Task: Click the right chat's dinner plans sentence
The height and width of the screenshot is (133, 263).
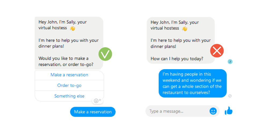Action: (180, 43)
